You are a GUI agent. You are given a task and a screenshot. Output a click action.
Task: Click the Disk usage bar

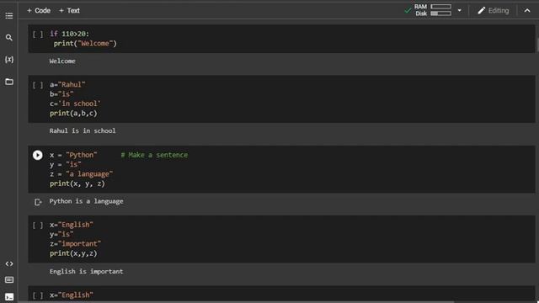[441, 13]
